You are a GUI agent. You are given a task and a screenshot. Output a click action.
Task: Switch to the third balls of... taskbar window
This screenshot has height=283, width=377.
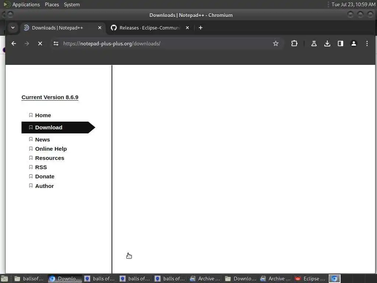[170, 279]
